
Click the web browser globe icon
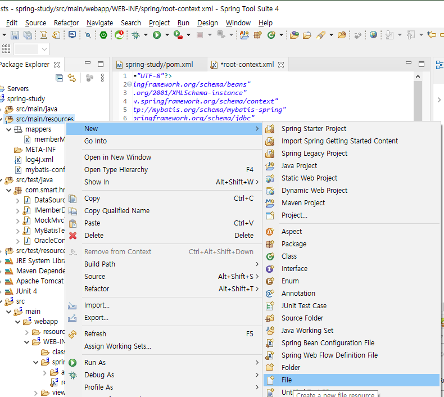(x=374, y=35)
